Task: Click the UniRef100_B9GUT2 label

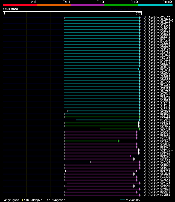Action: pos(157,192)
